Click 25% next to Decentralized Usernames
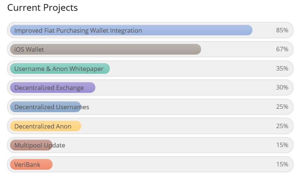The image size is (305, 182). click(x=282, y=107)
